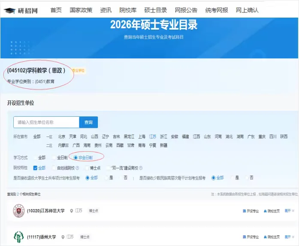The width and height of the screenshot is (299, 246).
Task: Select 全部 in 所在省市 filter
Action: click(x=37, y=137)
